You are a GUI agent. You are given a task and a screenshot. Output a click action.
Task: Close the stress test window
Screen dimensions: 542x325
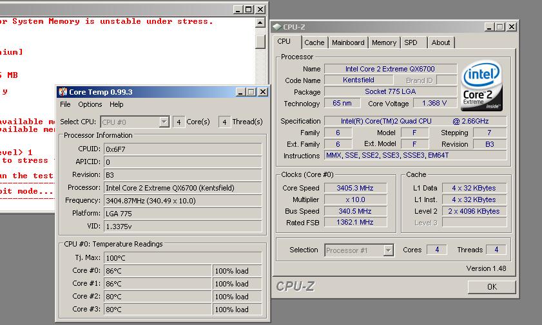pyautogui.click(x=260, y=10)
